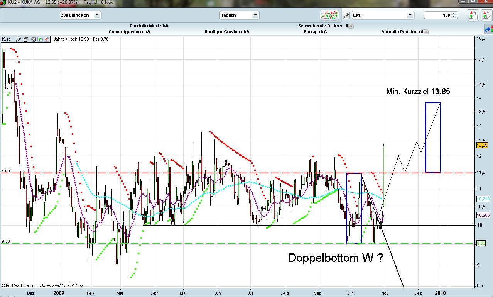
Task: Click the duplicate-window icon beside Kurs
Action: 26,39
